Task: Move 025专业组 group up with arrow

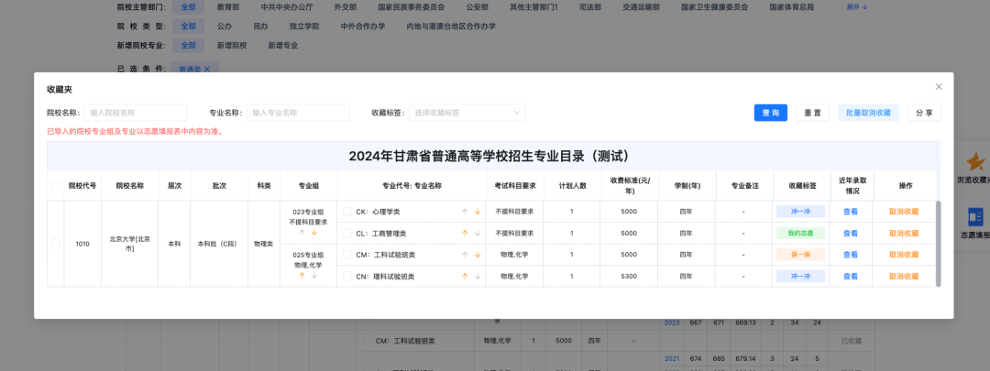Action: 301,276
